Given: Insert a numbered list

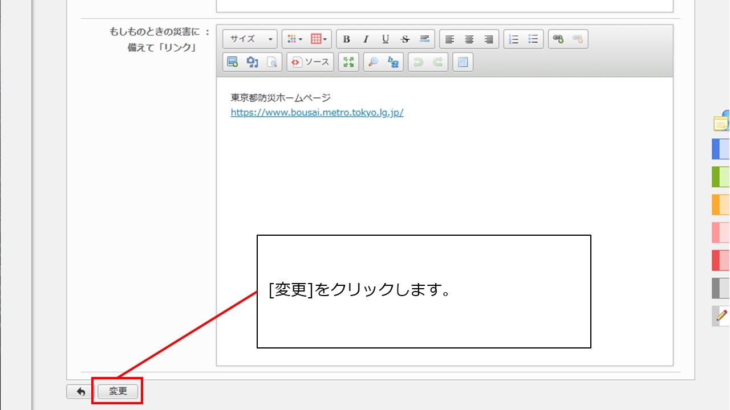Looking at the screenshot, I should click(x=514, y=39).
